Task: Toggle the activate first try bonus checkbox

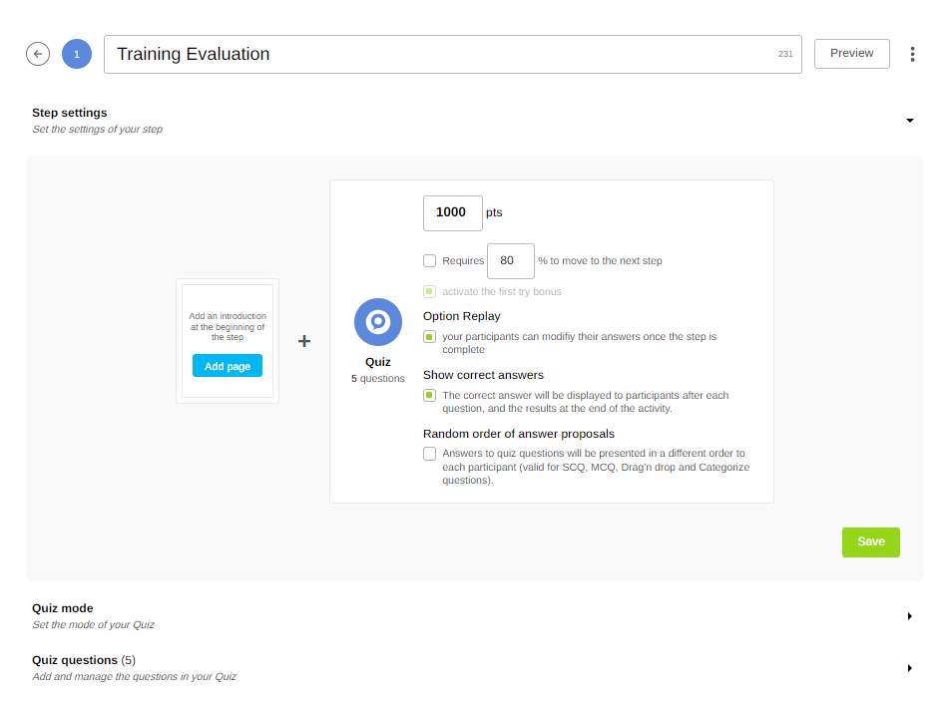Action: pos(430,292)
